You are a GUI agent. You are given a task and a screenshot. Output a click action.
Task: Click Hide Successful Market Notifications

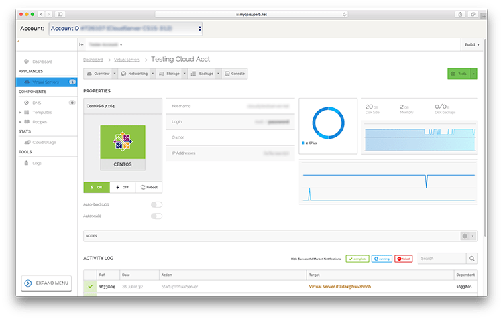pyautogui.click(x=316, y=259)
